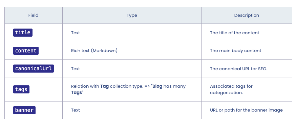Click the banner field badge
This screenshot has width=296, height=124.
(24, 110)
